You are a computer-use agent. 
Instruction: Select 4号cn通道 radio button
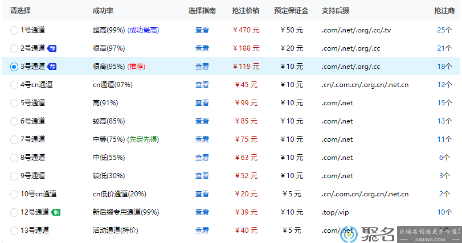pos(14,85)
